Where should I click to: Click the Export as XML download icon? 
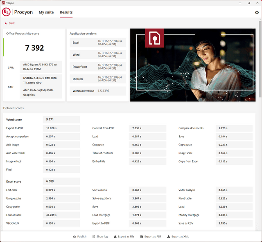[x=169, y=237]
